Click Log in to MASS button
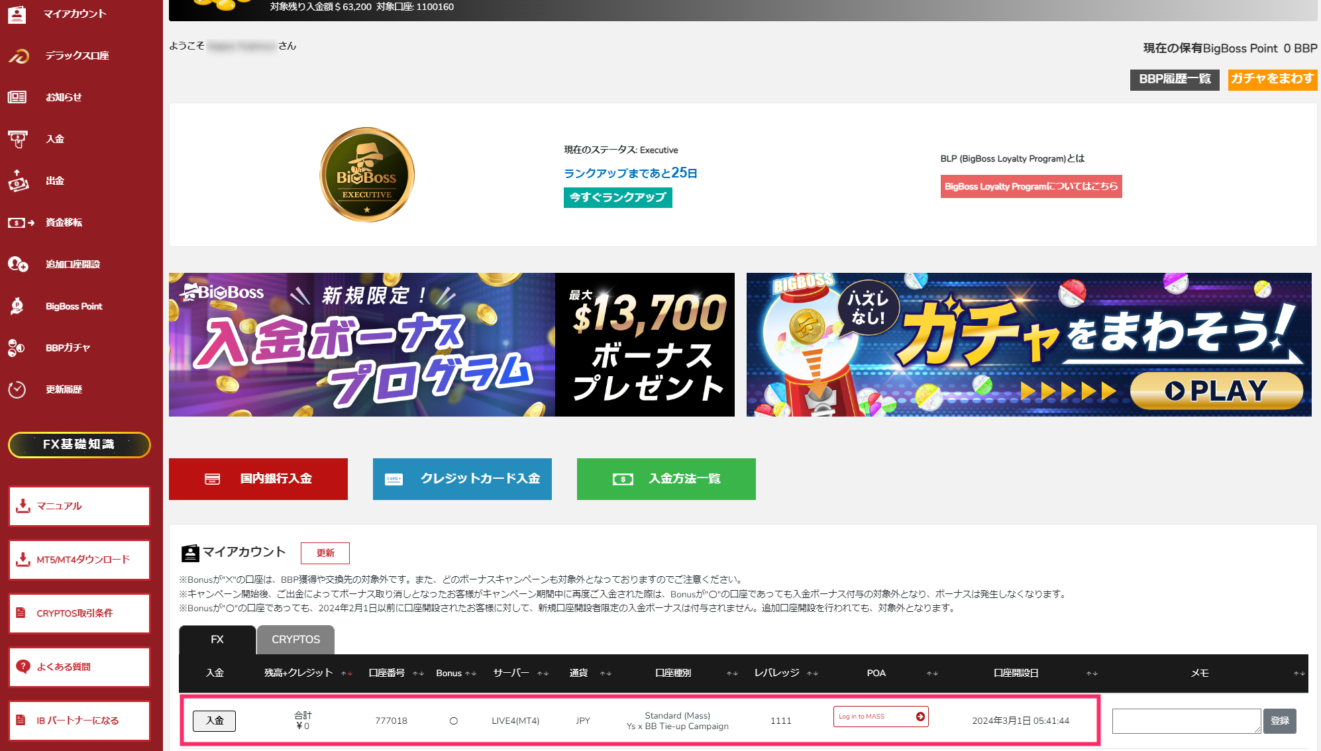Screen dimensions: 1321x751 (x=880, y=717)
